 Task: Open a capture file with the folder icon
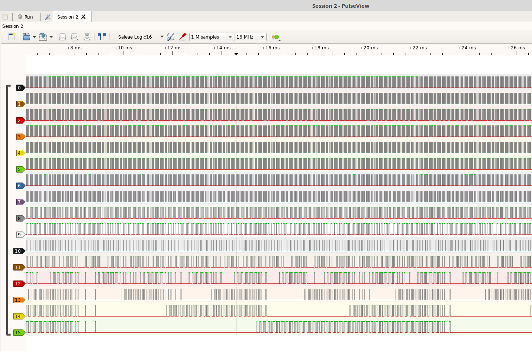coord(26,37)
